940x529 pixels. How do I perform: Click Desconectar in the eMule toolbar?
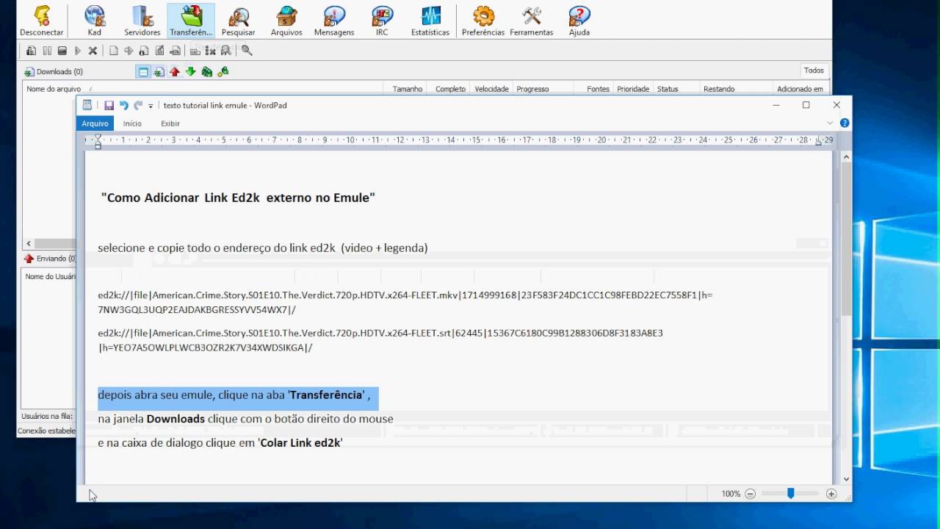coord(42,21)
